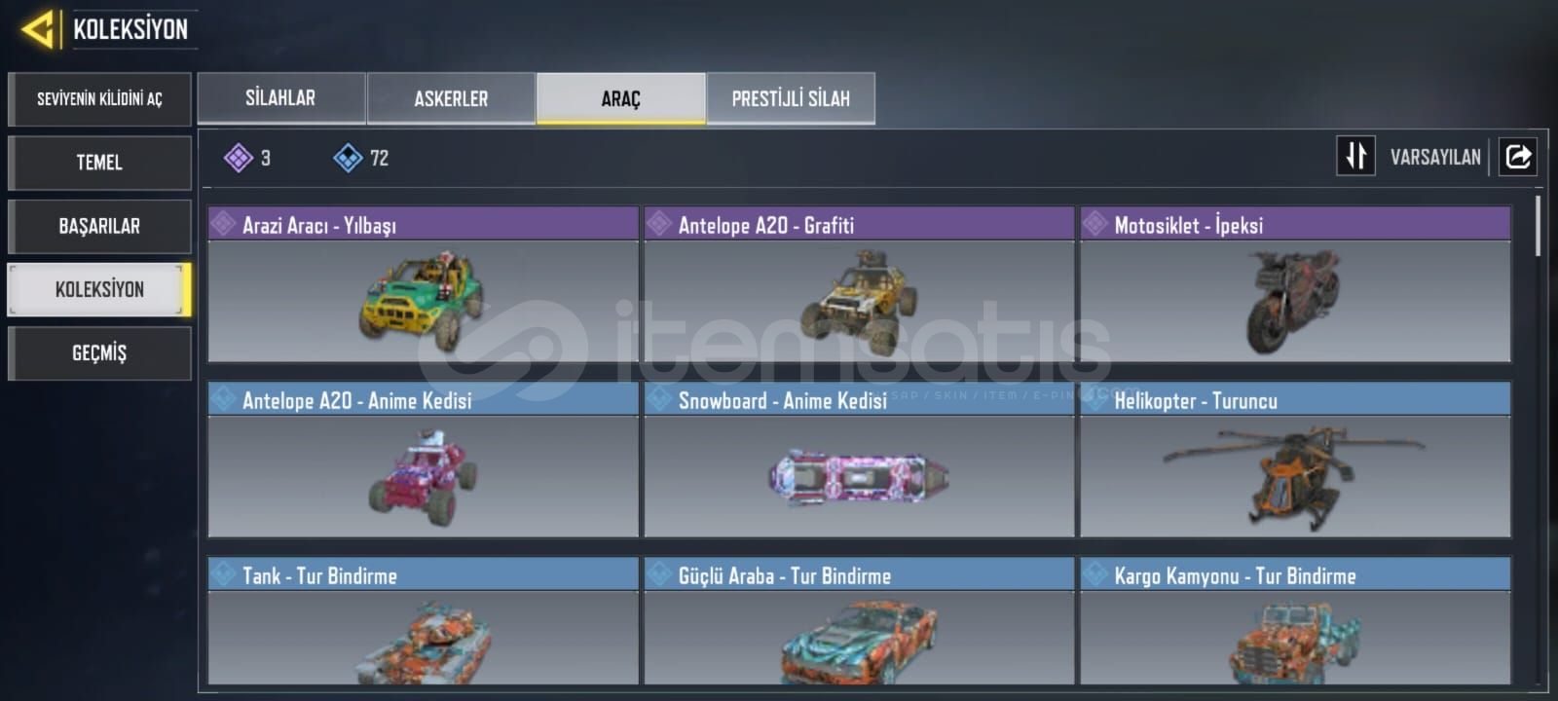Image resolution: width=1558 pixels, height=701 pixels.
Task: Go to the TEMEL section
Action: click(x=99, y=163)
